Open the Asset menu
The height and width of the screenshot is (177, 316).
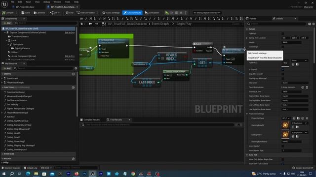coord(28,2)
